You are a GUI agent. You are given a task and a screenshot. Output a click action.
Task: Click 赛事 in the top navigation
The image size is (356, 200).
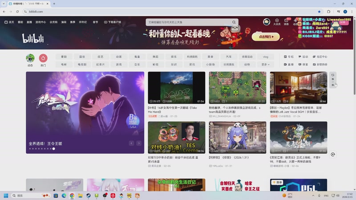click(73, 22)
